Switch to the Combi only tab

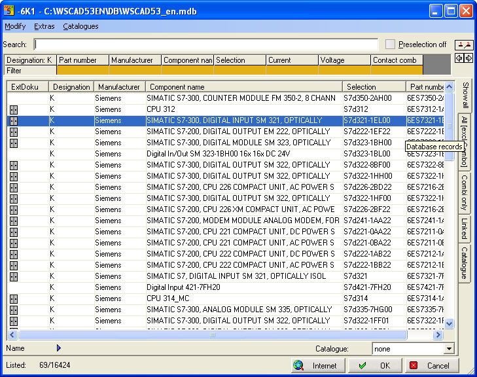pyautogui.click(x=464, y=192)
